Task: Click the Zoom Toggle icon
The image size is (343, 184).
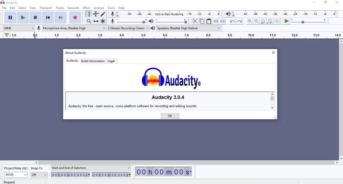Action: coord(277,21)
